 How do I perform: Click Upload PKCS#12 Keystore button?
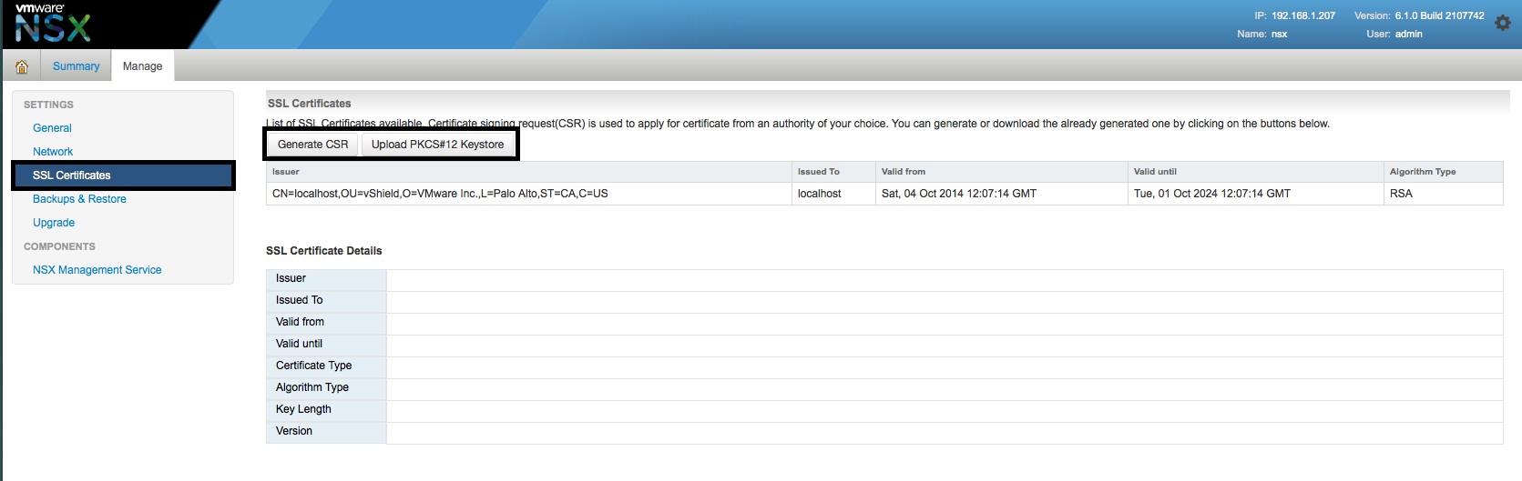pyautogui.click(x=437, y=145)
